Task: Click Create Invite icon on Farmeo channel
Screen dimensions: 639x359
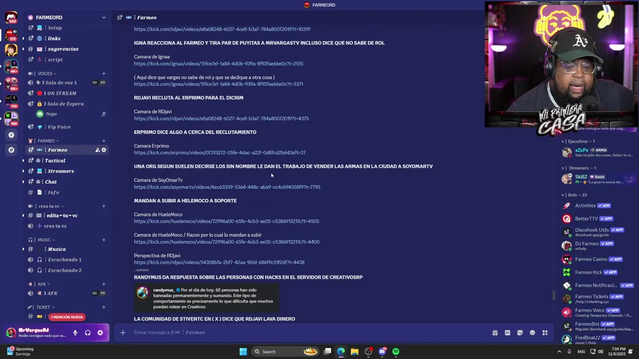Action: click(98, 150)
